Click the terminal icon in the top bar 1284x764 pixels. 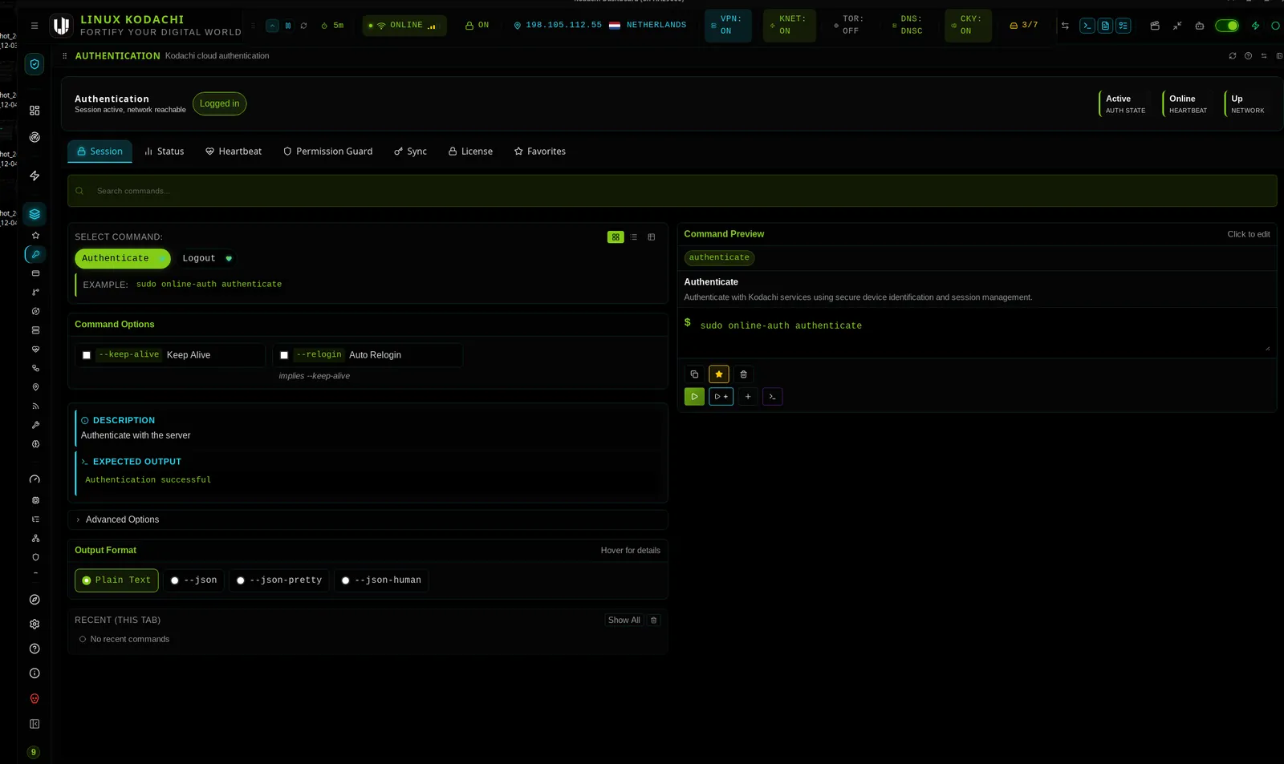click(x=1087, y=26)
